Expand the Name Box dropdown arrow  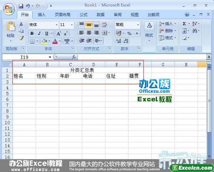coord(50,57)
